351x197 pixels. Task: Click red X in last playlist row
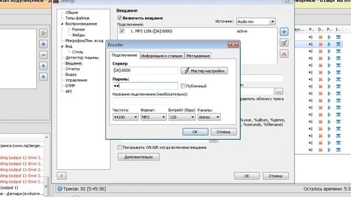coord(320,150)
